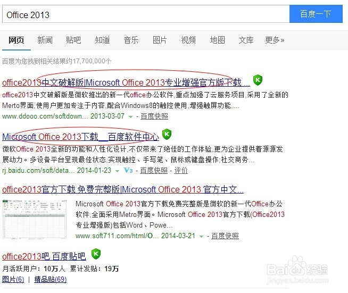The height and width of the screenshot is (293, 348).
Task: Switch to the 图片 tab
Action: coord(160,40)
